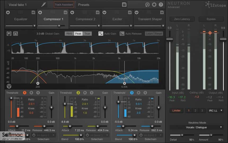The width and height of the screenshot is (228, 143).
Task: Click the help question mark icon
Action: click(161, 5)
